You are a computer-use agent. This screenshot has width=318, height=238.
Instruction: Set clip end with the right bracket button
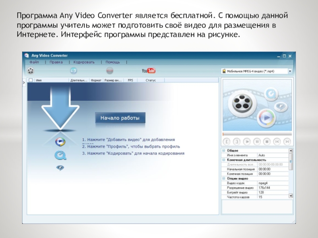pyautogui.click(x=237, y=142)
